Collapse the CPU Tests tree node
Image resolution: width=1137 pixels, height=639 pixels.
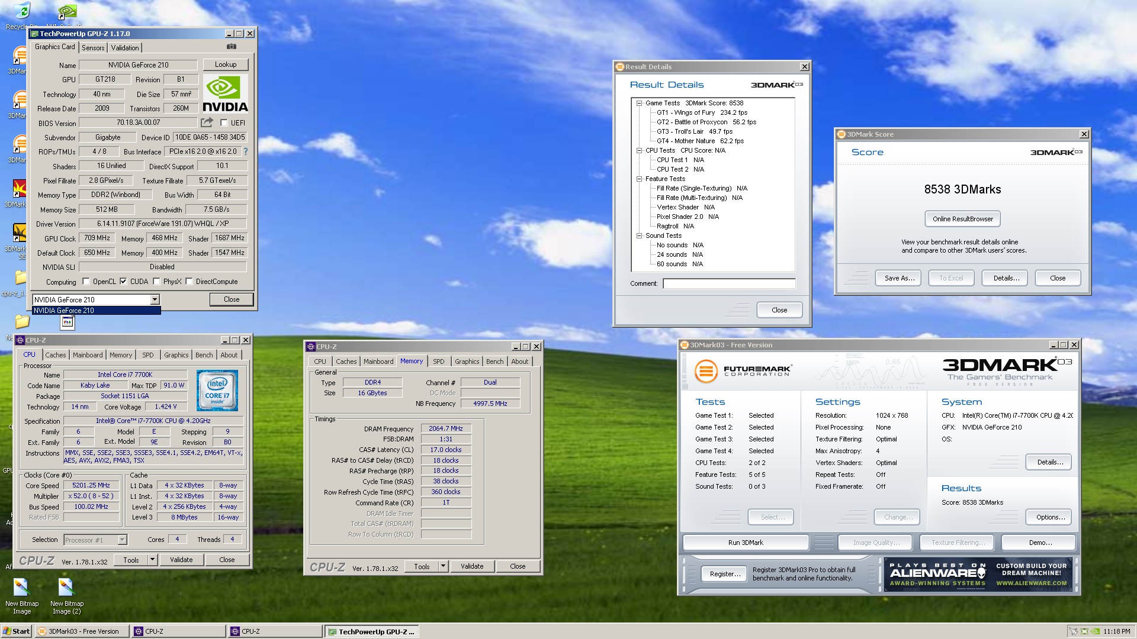(x=639, y=150)
